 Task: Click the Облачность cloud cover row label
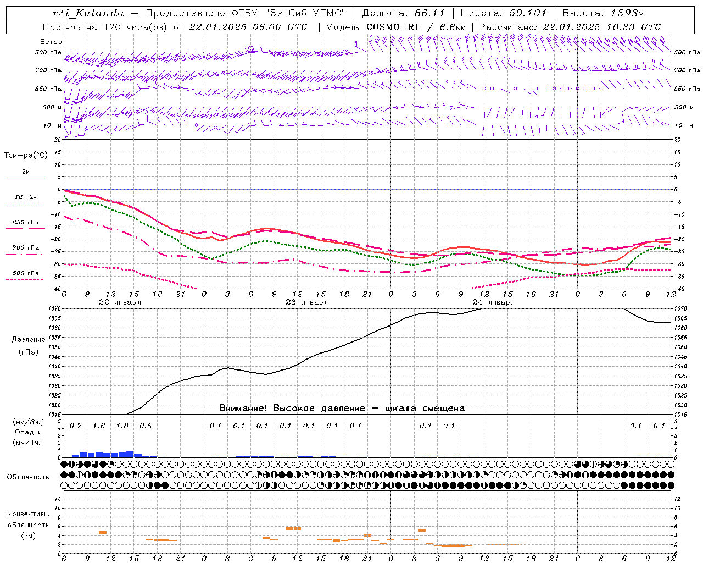(x=28, y=477)
